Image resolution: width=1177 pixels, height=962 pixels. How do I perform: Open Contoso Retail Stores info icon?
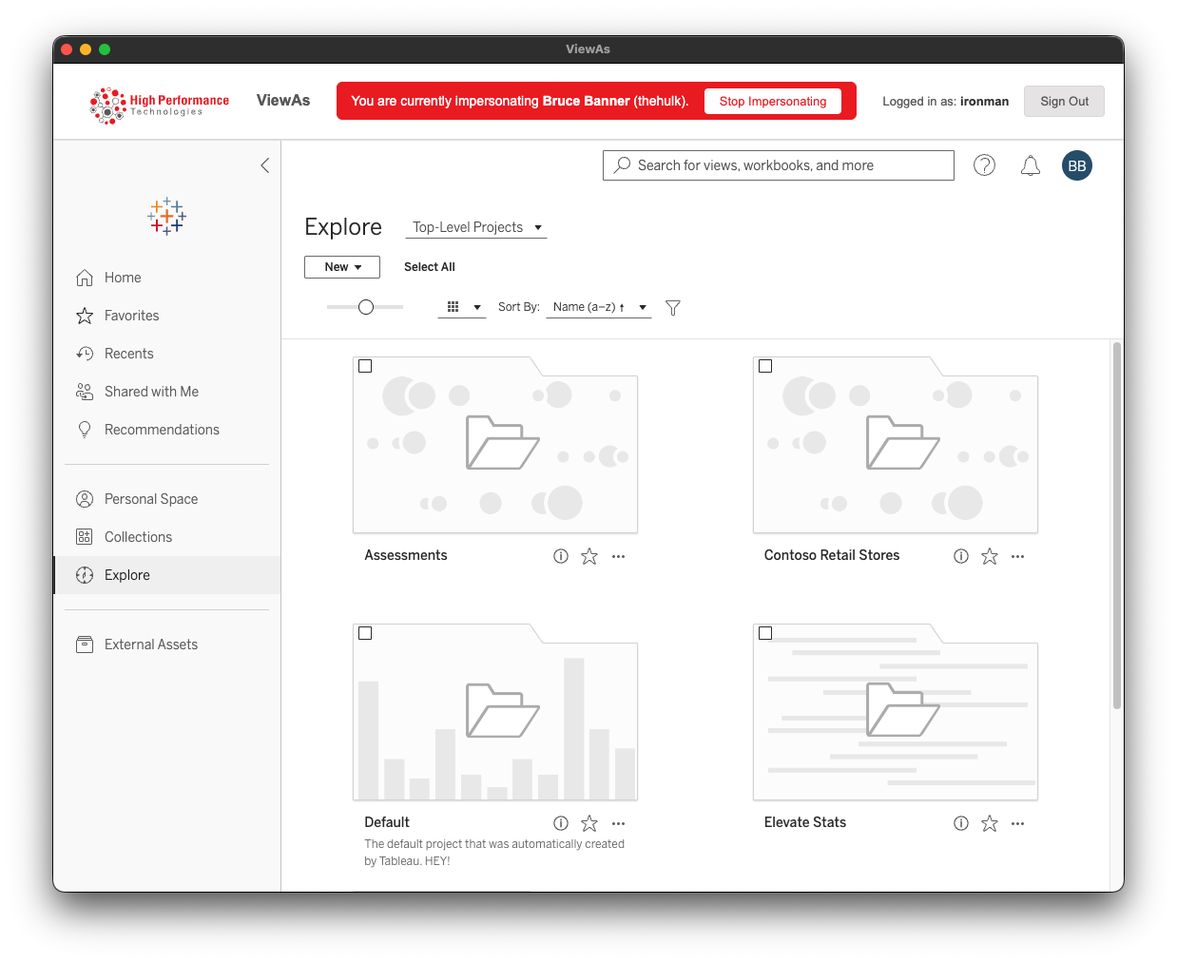960,556
